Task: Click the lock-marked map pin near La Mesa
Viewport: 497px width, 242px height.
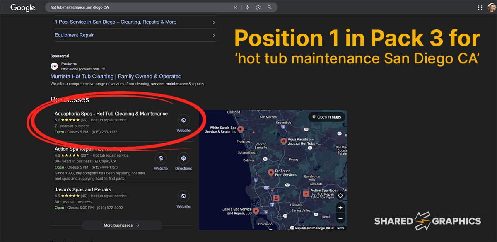Action: (276, 198)
